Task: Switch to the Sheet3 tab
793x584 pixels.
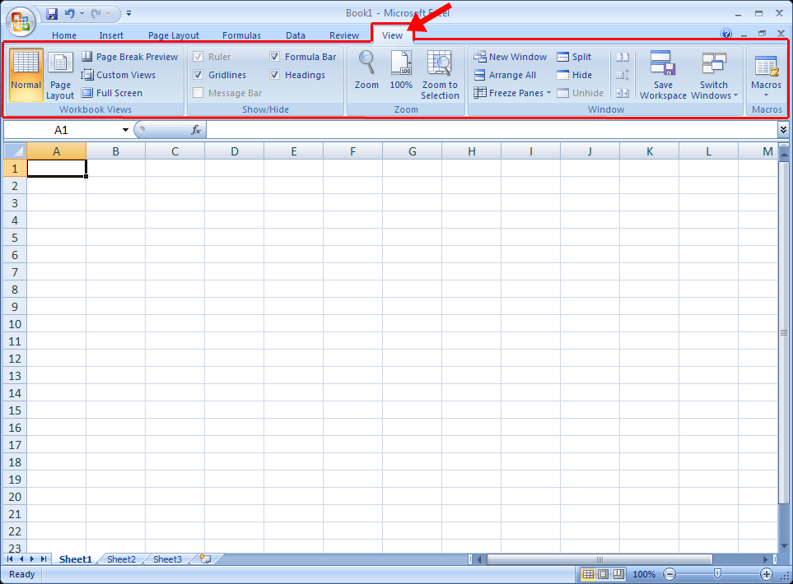Action: click(x=167, y=559)
